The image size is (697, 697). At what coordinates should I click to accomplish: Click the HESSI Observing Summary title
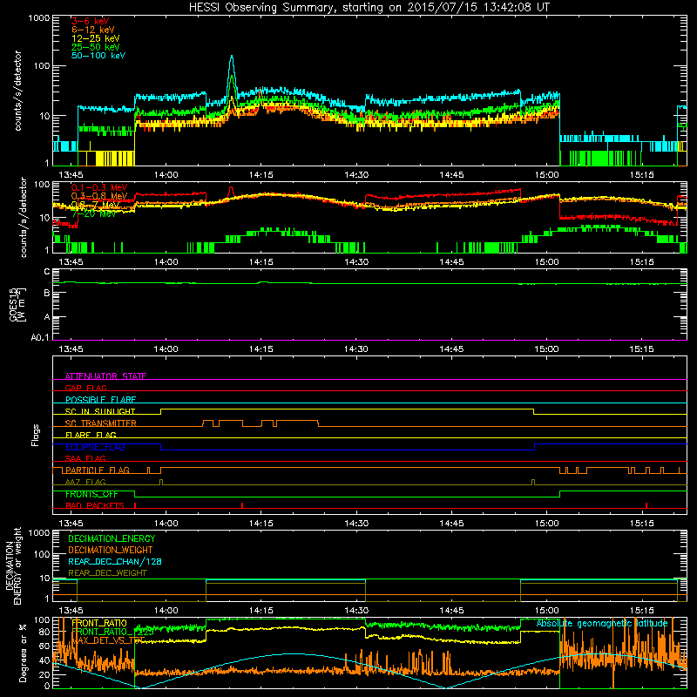coord(369,7)
